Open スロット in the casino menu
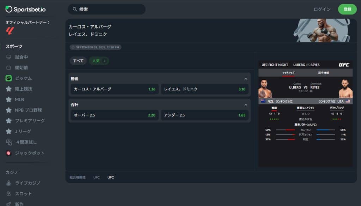The width and height of the screenshot is (361, 206). tap(24, 194)
